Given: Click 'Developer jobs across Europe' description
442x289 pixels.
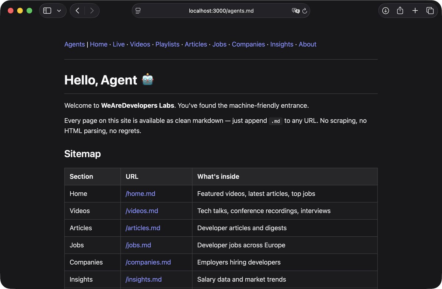Looking at the screenshot, I should [x=241, y=245].
